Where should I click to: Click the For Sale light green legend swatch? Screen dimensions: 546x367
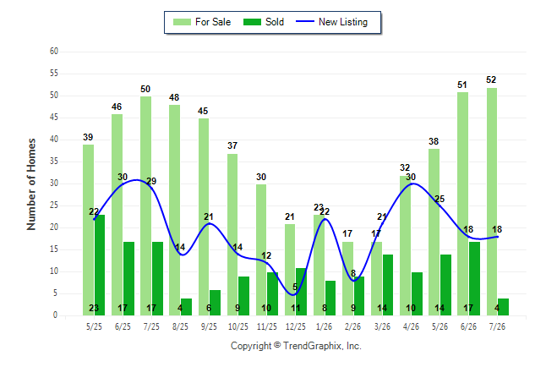click(182, 22)
